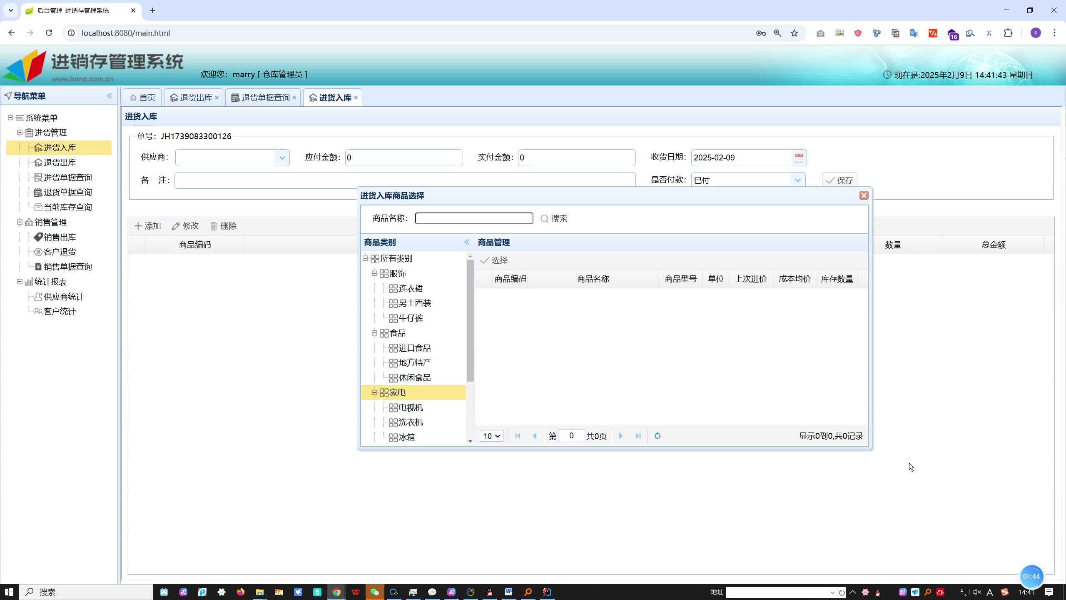1066x600 pixels.
Task: Focus the 商品名称 search field
Action: coord(474,218)
